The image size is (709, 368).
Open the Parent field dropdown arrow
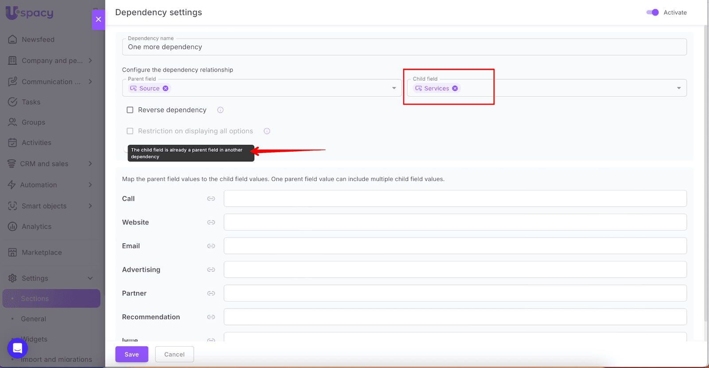tap(394, 88)
